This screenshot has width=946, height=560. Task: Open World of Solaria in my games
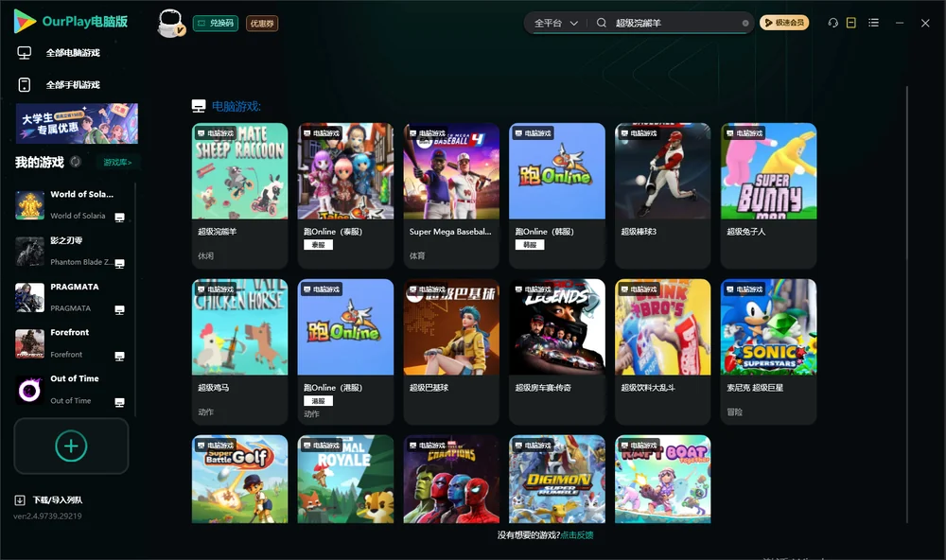69,204
